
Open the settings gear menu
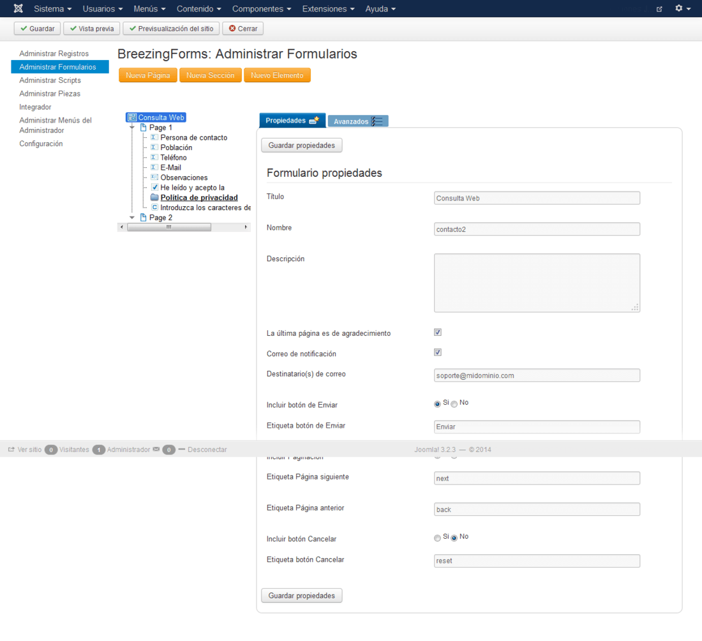[682, 8]
